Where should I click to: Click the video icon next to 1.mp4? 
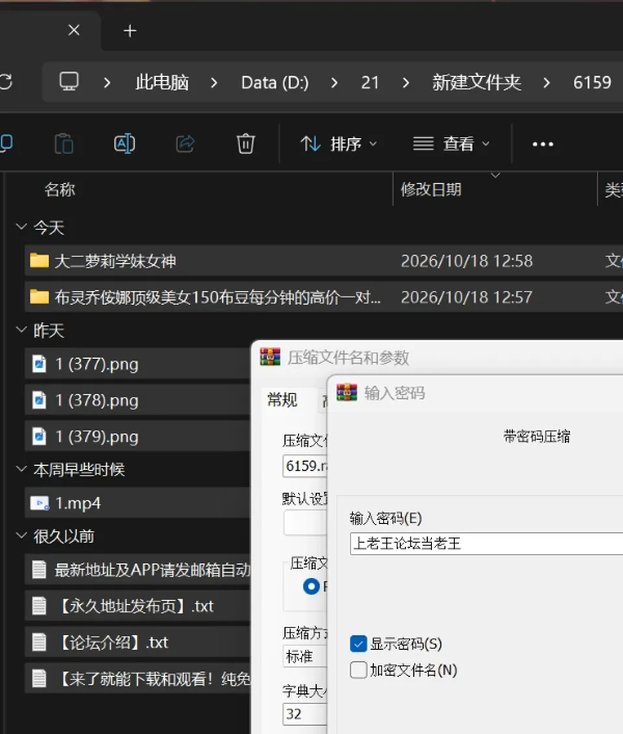pyautogui.click(x=40, y=503)
